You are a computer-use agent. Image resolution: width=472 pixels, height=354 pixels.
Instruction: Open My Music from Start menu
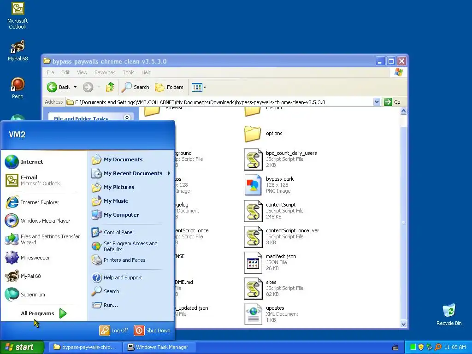coord(110,201)
